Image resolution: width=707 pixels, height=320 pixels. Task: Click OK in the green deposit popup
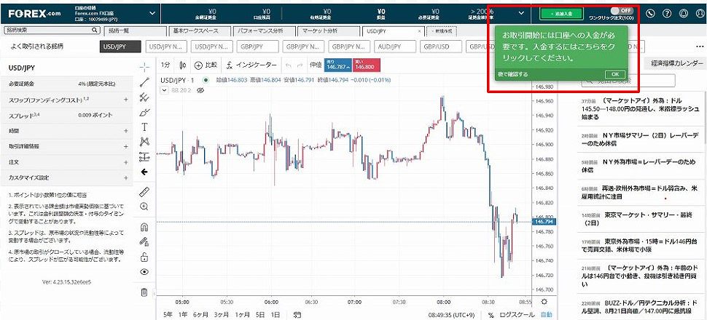tap(614, 74)
